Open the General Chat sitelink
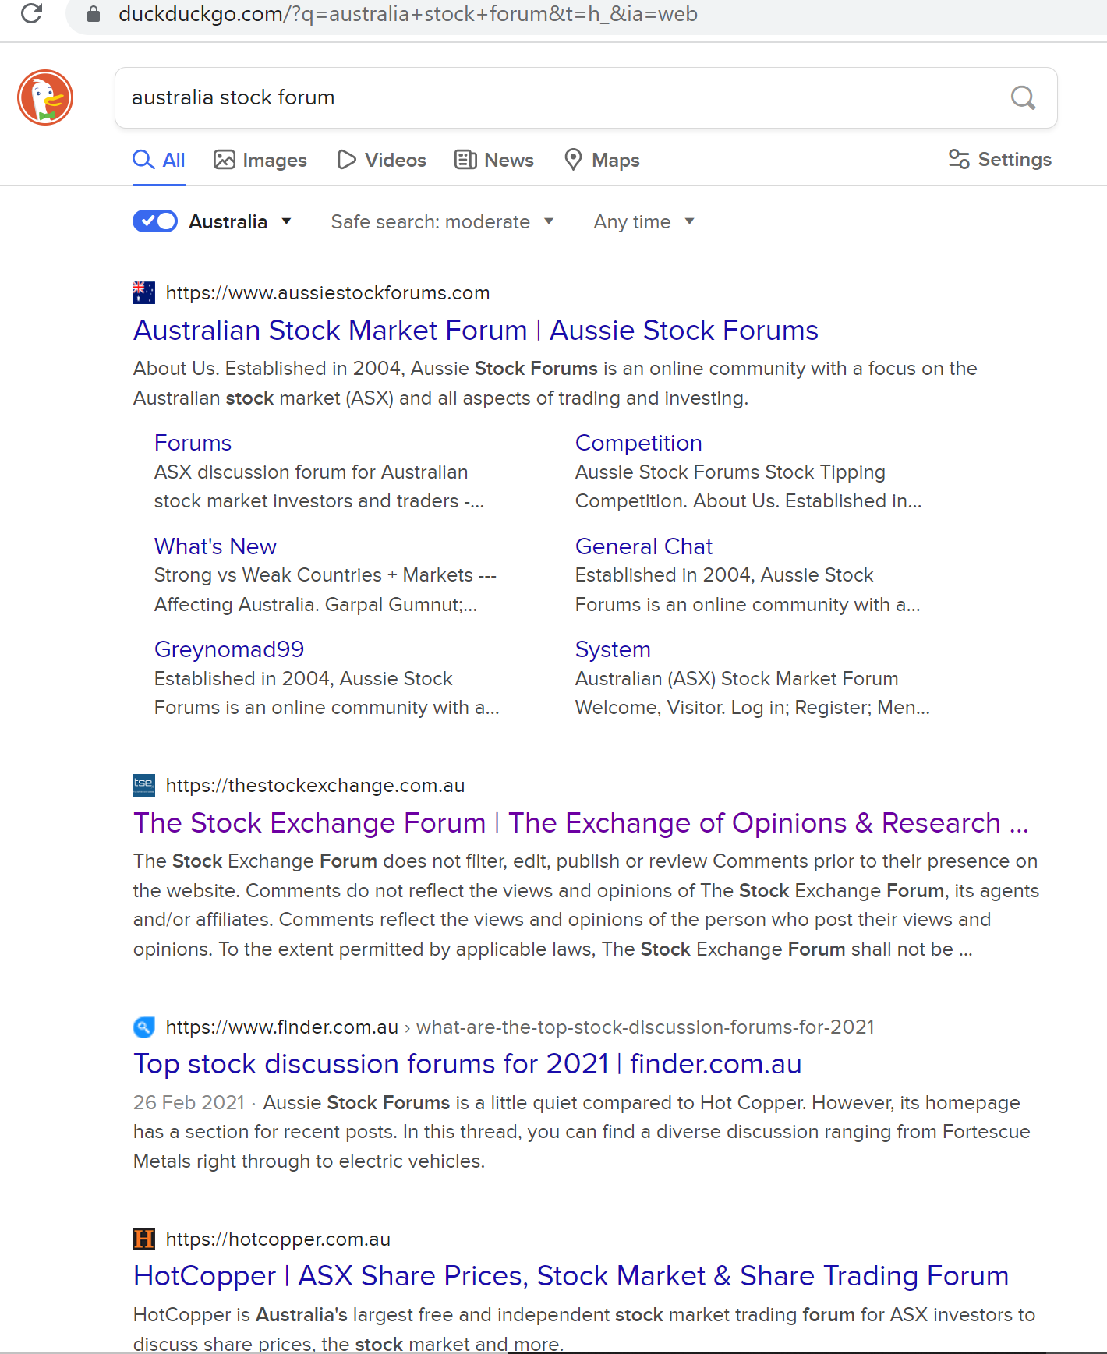Viewport: 1107px width, 1354px height. 644,546
